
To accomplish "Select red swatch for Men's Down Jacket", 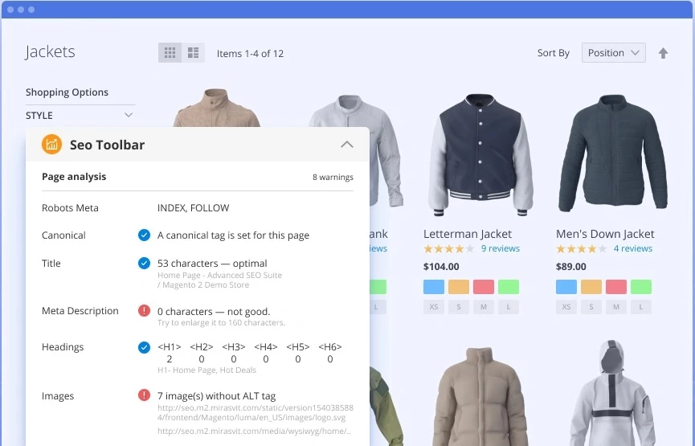I will [x=616, y=287].
